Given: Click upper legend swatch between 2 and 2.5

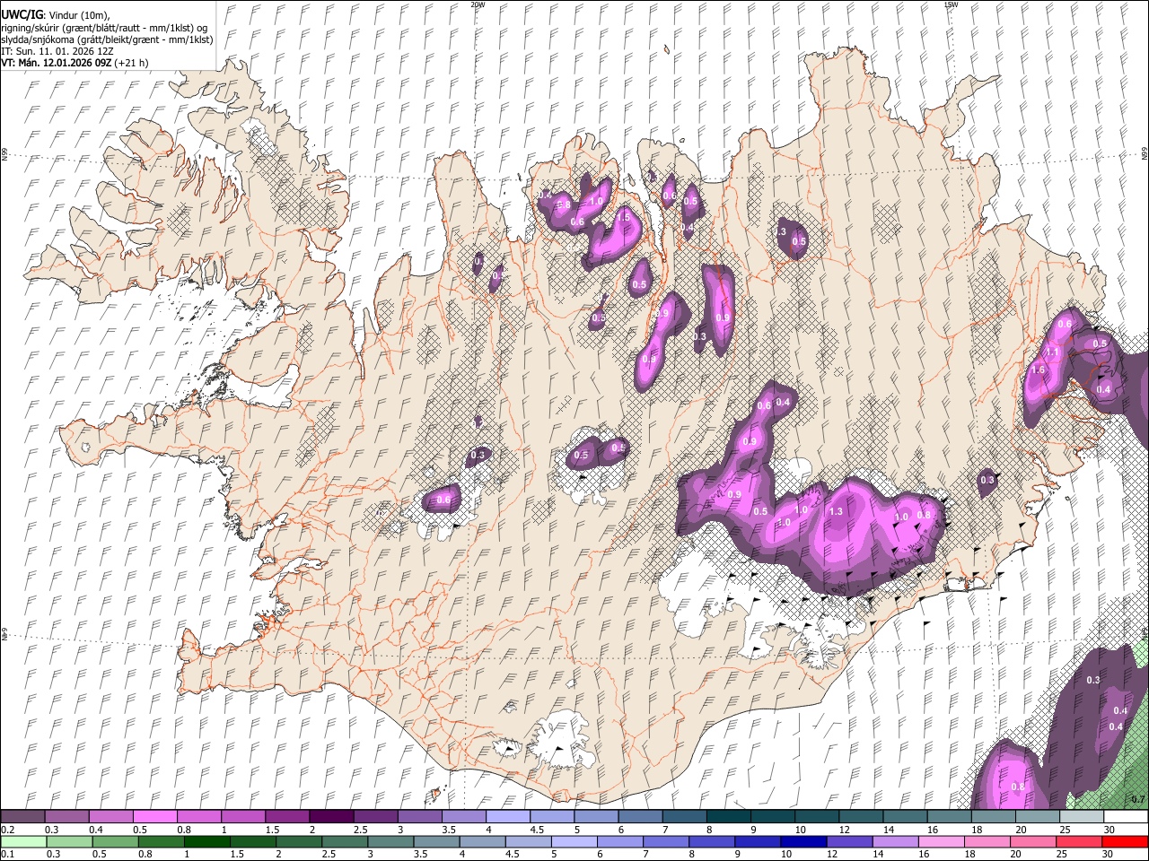Looking at the screenshot, I should [x=330, y=817].
